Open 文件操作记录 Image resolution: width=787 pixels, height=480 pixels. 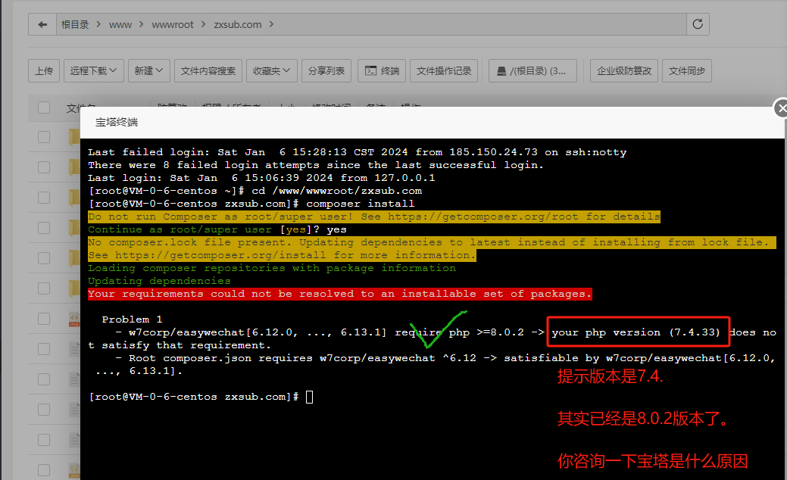point(444,70)
